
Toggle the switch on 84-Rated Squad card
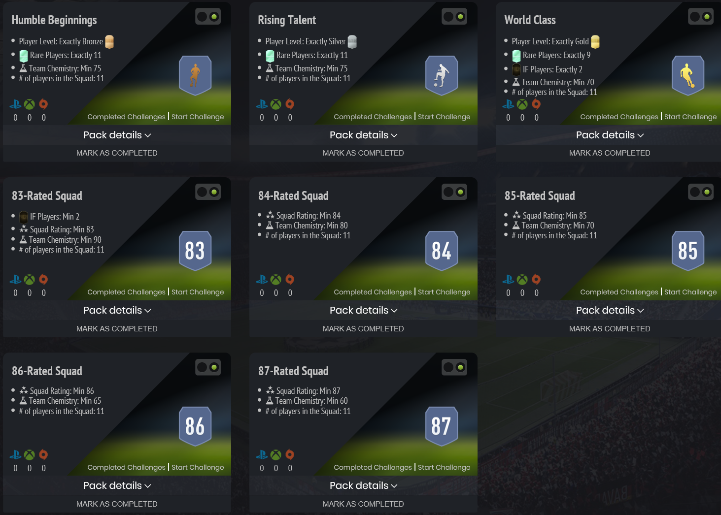pyautogui.click(x=454, y=192)
